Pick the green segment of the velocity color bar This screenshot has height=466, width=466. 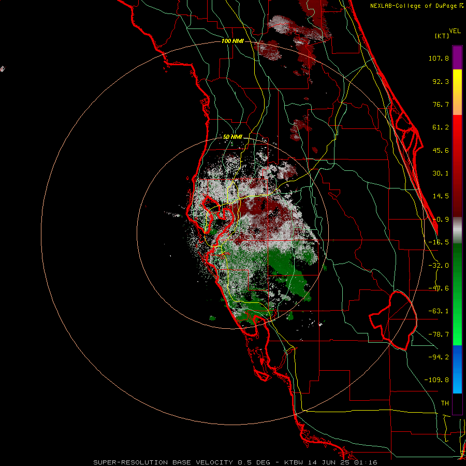457,294
